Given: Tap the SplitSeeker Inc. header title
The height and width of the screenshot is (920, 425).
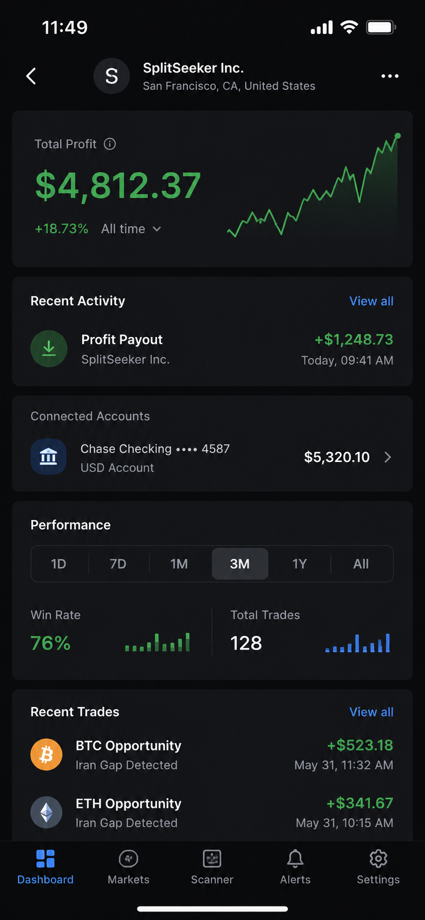Looking at the screenshot, I should (193, 68).
